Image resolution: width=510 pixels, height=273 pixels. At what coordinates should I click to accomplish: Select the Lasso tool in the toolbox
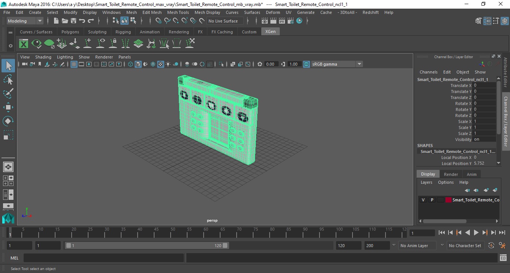point(8,79)
